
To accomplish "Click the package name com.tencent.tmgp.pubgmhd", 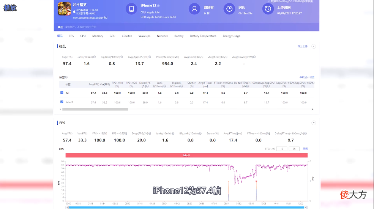I will 90,17.
